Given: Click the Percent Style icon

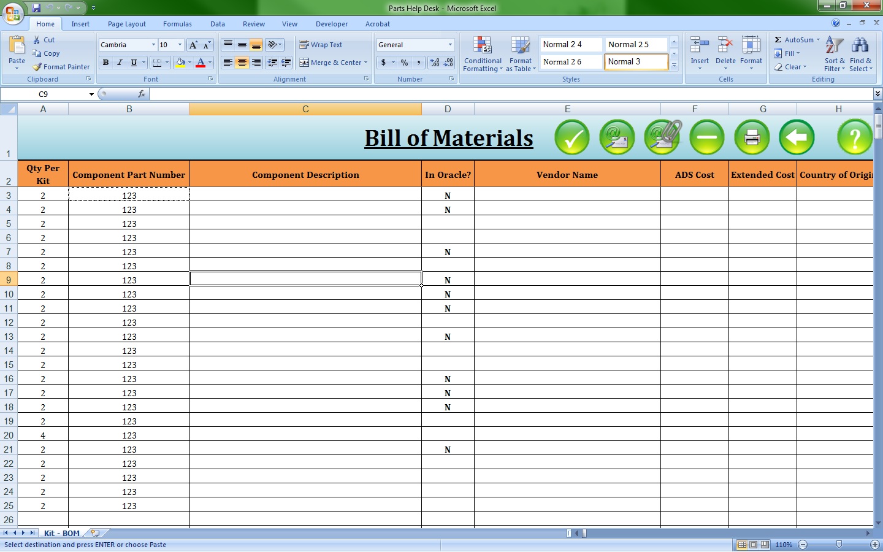Looking at the screenshot, I should pyautogui.click(x=404, y=63).
